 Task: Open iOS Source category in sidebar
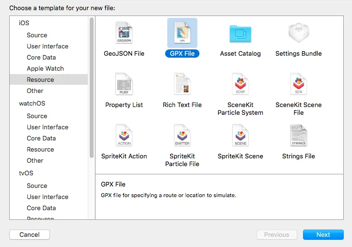tap(37, 35)
